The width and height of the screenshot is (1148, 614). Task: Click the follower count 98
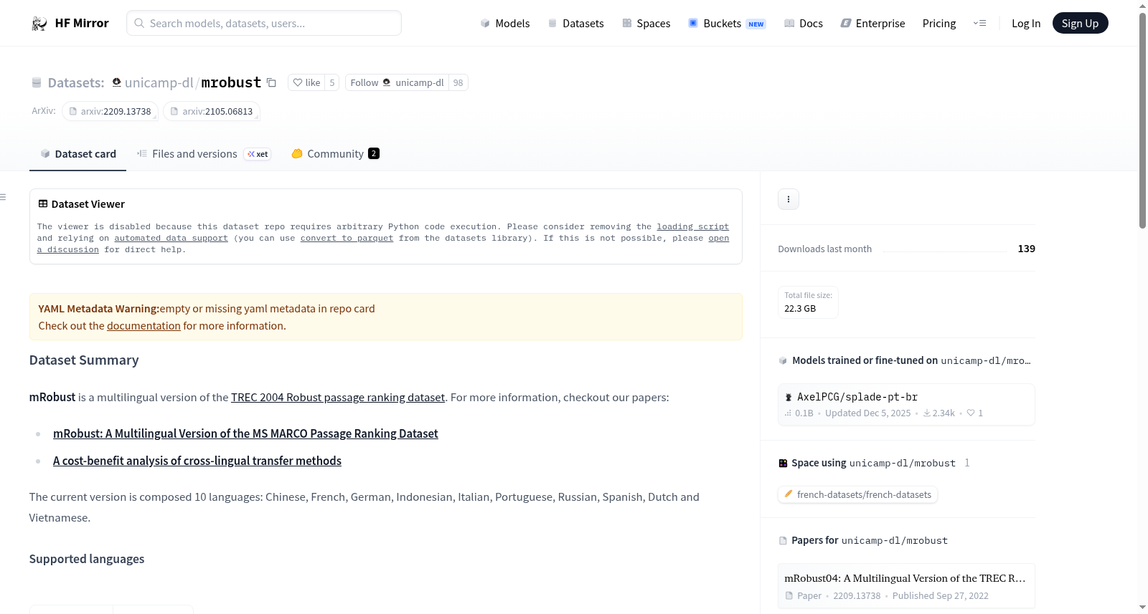coord(458,82)
